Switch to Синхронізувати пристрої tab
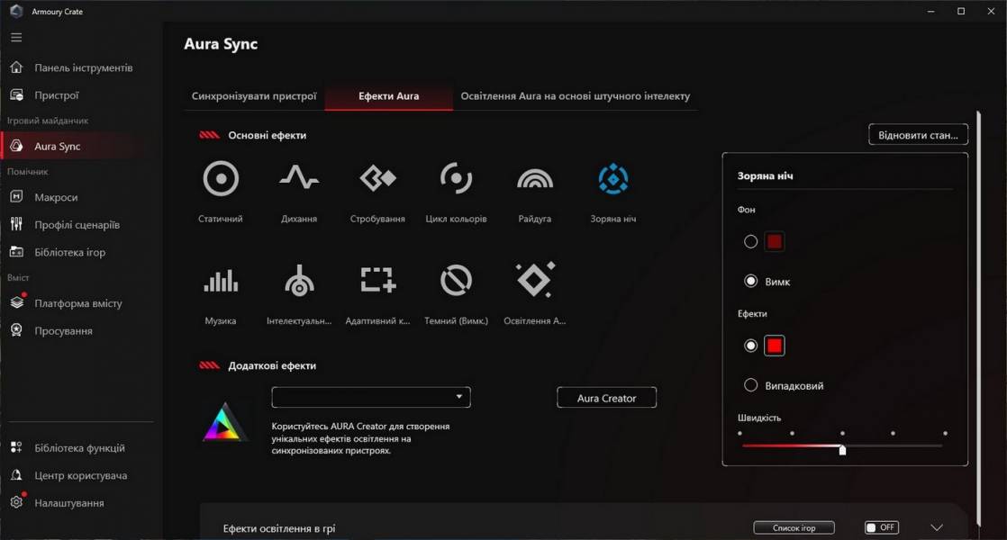Screen dimensions: 1007x540 (x=254, y=96)
